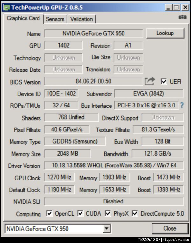Click the Memory Size field 2048 MB
Screen dimensions: 191x243
[67, 154]
